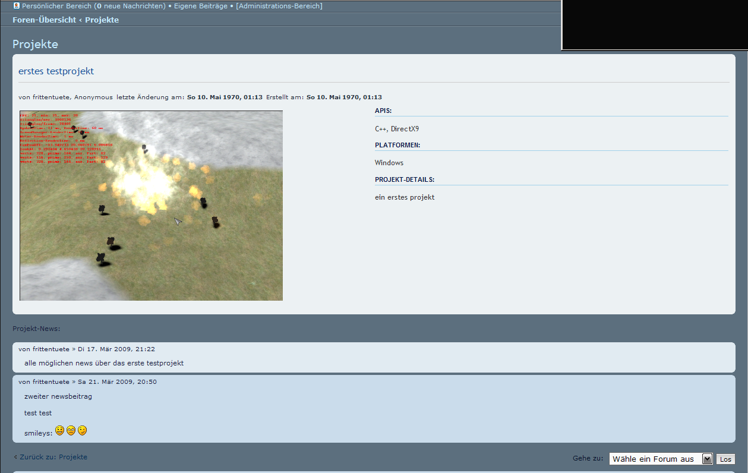Click the 'Wähle ein Forum aus' select box

tap(654, 459)
